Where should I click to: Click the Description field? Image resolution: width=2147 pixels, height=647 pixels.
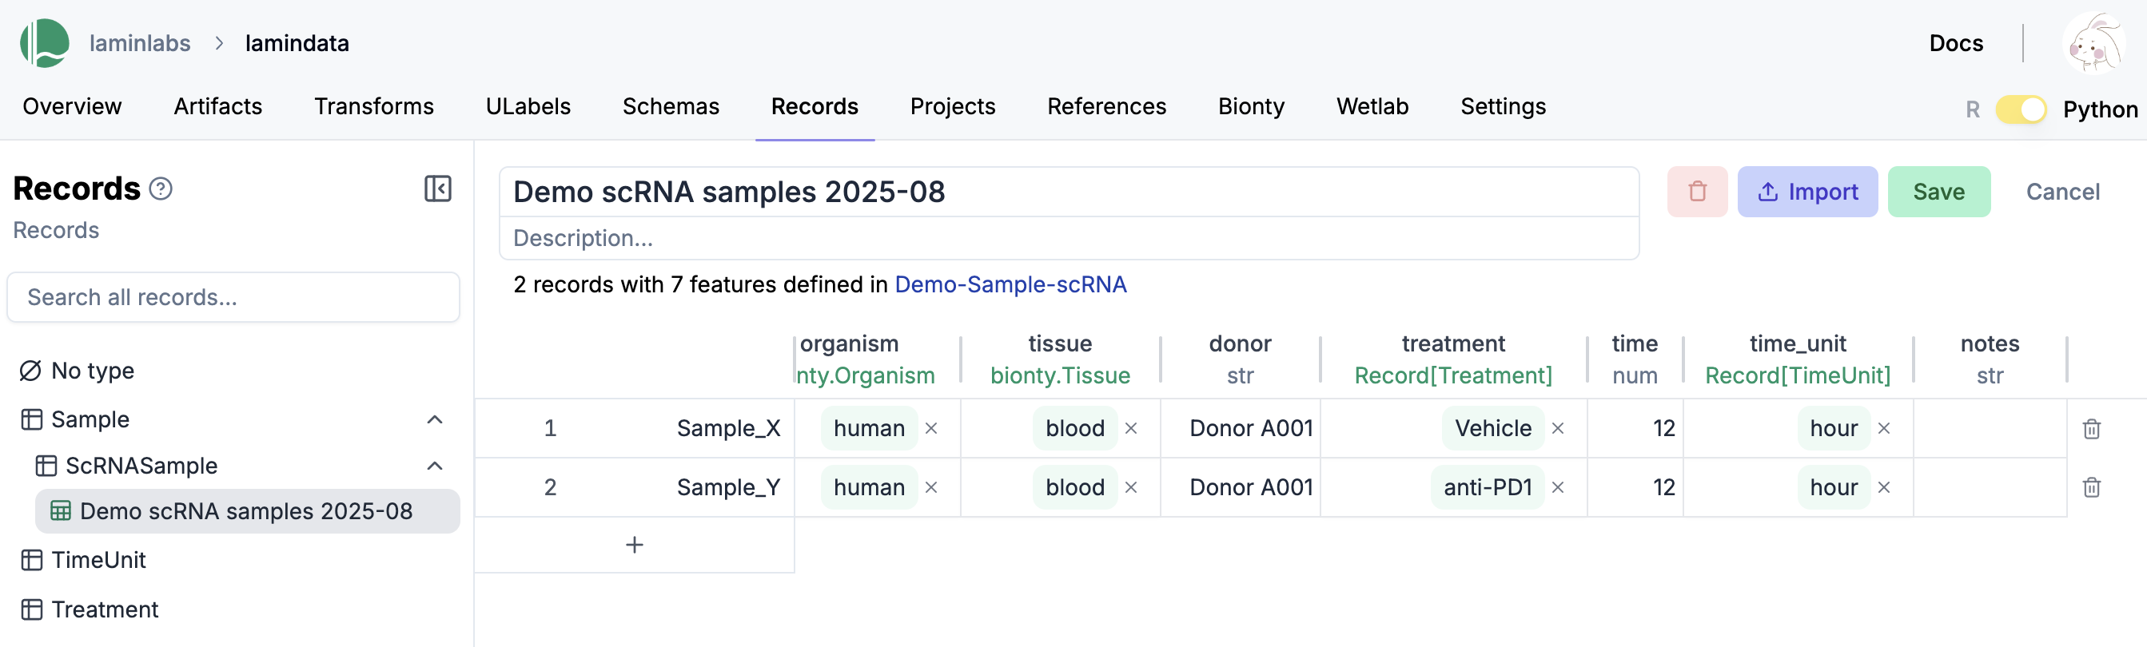[1069, 238]
